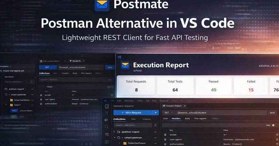Click the New Request button
The height and width of the screenshot is (146, 279).
[133, 113]
